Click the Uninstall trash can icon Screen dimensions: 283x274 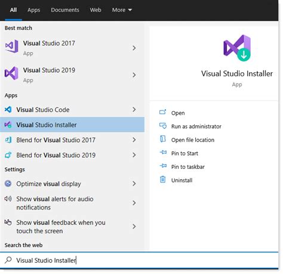(x=163, y=179)
